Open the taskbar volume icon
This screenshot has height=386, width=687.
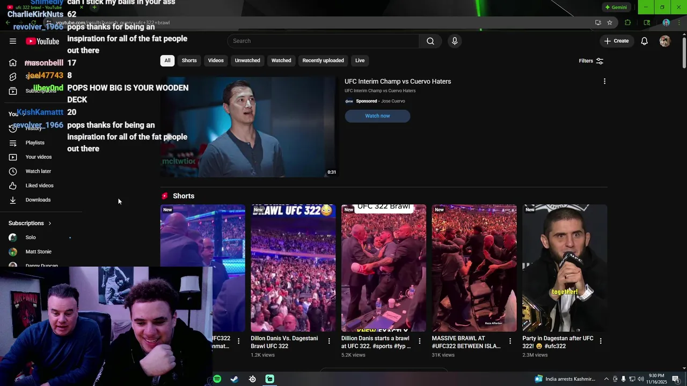click(640, 379)
